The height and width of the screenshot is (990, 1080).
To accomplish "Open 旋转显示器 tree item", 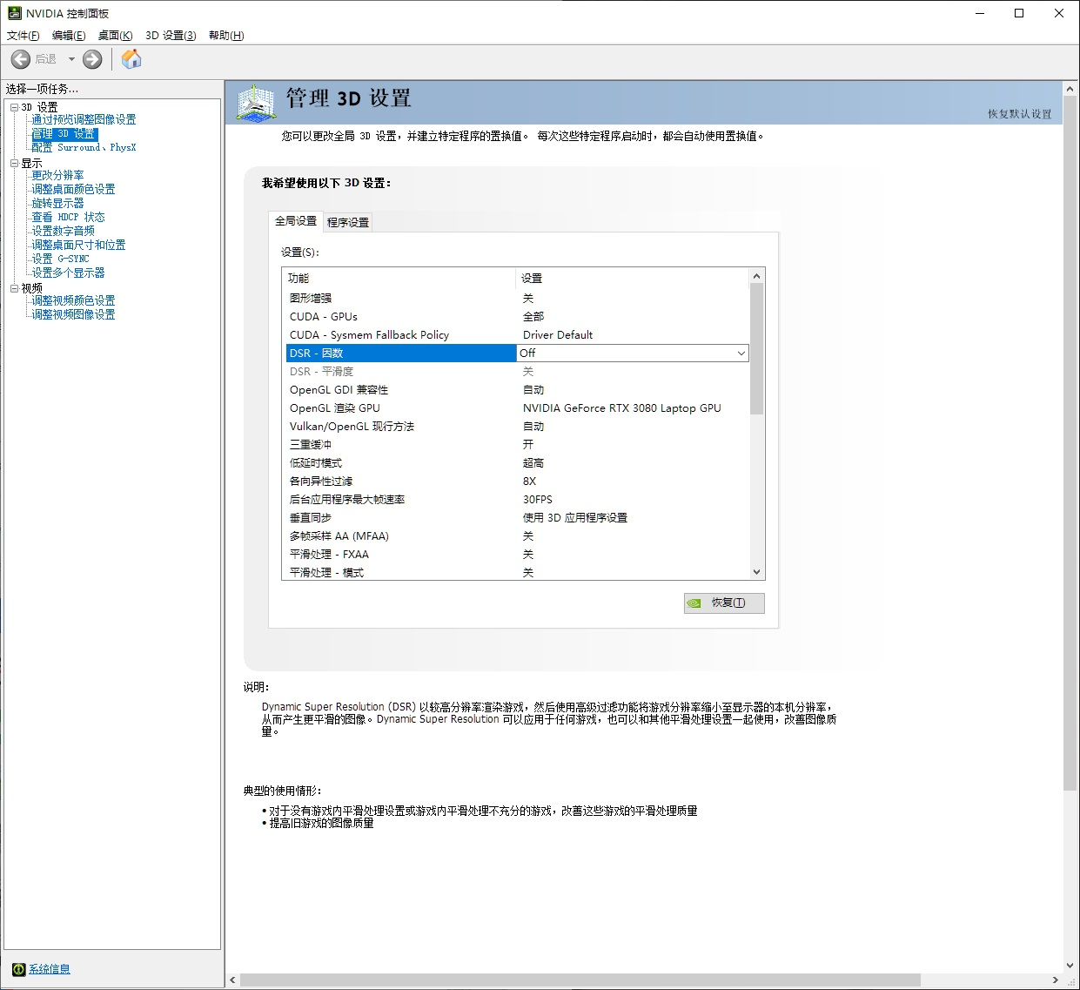I will [x=57, y=203].
